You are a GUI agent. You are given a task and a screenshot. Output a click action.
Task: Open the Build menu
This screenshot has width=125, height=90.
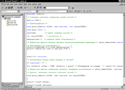[x=25, y=4]
